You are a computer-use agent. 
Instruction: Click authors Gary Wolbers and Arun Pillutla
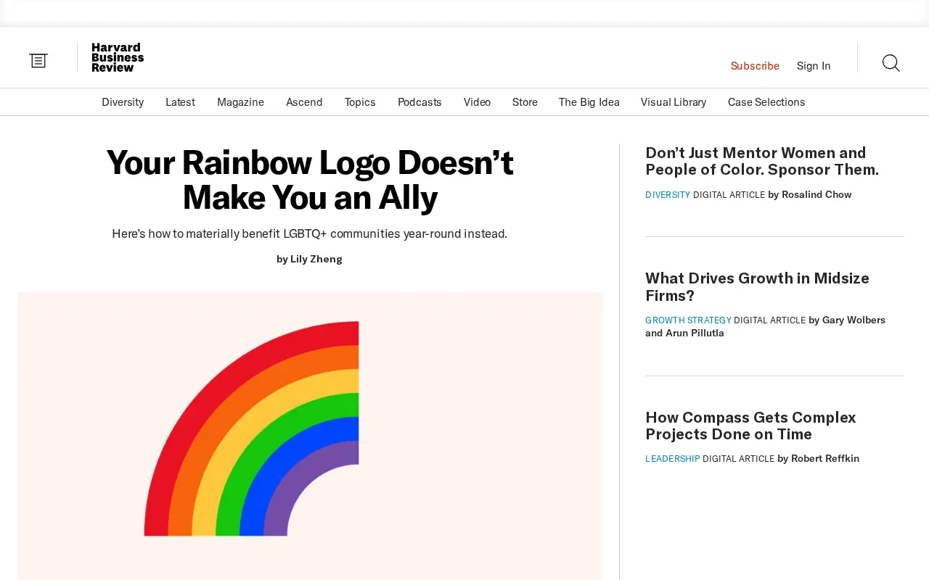coord(766,326)
